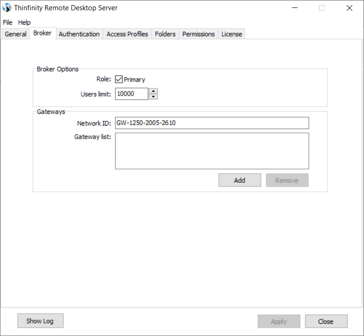Go to the Access Profiles tab
This screenshot has width=364, height=336.
tap(127, 34)
